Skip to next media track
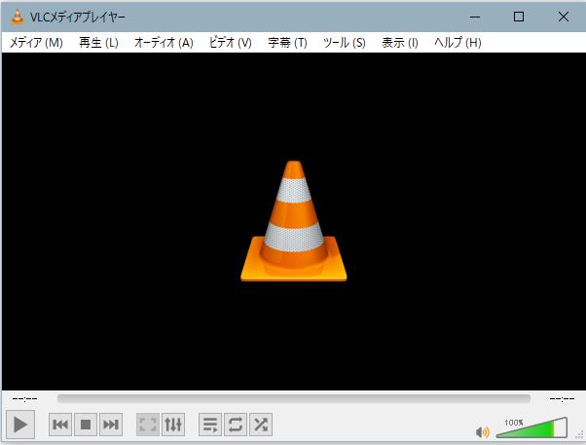The height and width of the screenshot is (445, 586). point(111,425)
